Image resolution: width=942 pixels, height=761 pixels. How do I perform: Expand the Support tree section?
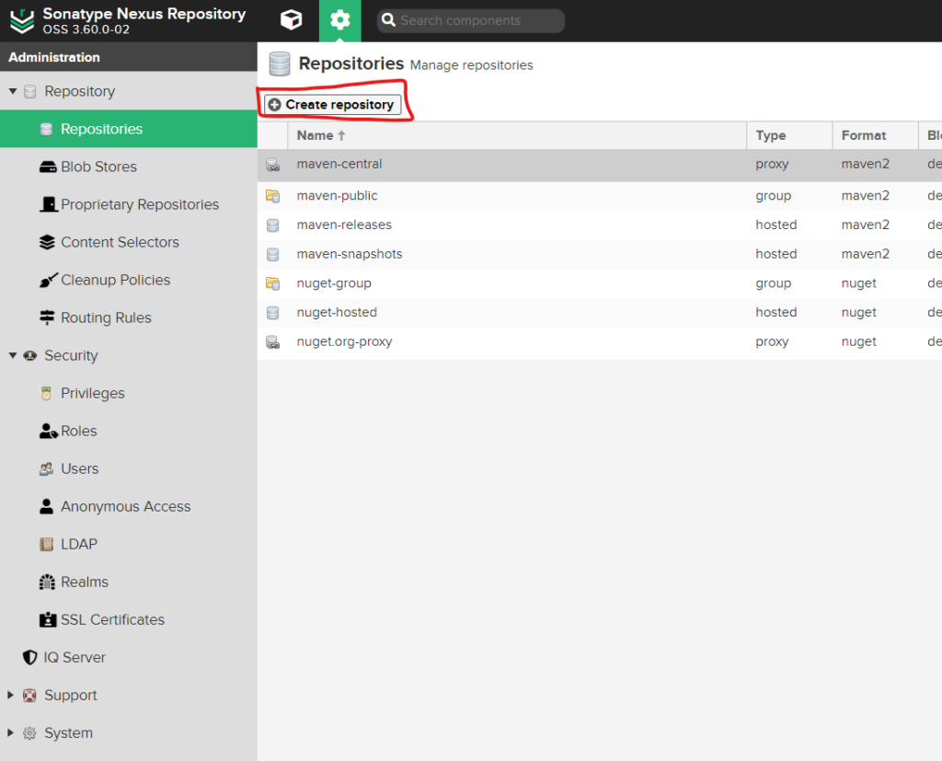pos(12,696)
